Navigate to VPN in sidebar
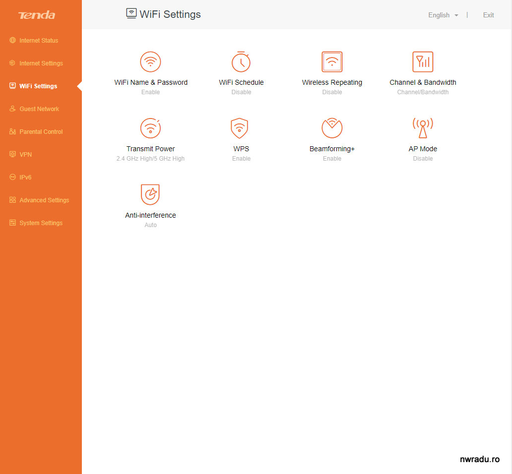 [x=25, y=155]
